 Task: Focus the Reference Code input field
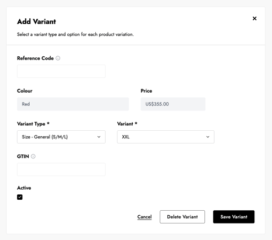61,71
